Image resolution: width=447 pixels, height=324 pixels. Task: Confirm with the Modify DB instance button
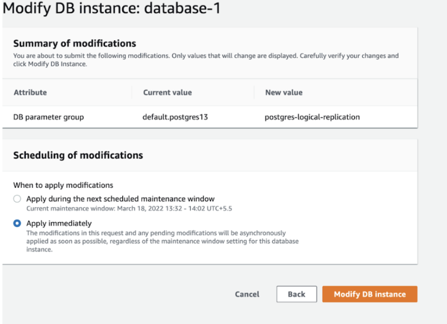(370, 294)
